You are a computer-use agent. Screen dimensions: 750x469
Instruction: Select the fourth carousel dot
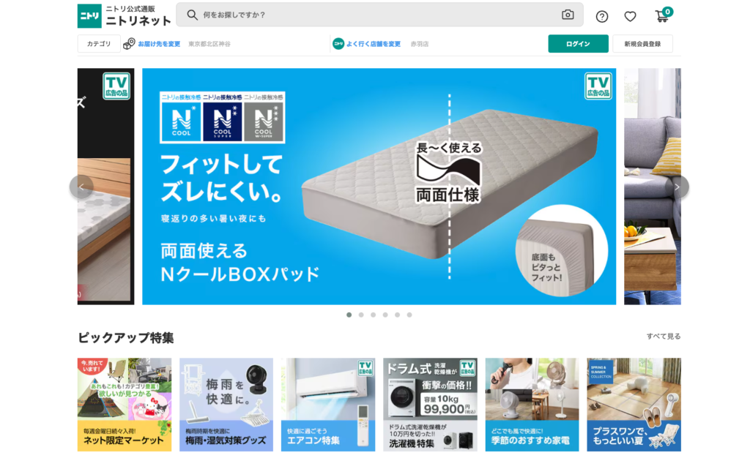[385, 315]
